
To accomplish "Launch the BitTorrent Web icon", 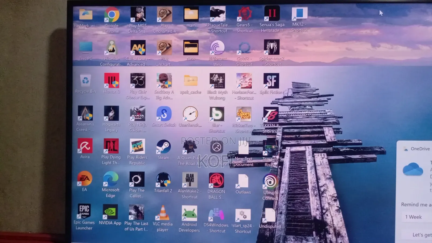I will click(x=217, y=48).
